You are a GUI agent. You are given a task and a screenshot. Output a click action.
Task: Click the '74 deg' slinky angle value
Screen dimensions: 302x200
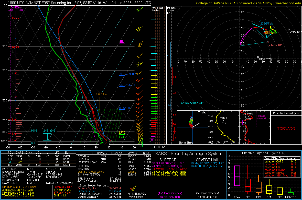pyautogui.click(x=202, y=112)
